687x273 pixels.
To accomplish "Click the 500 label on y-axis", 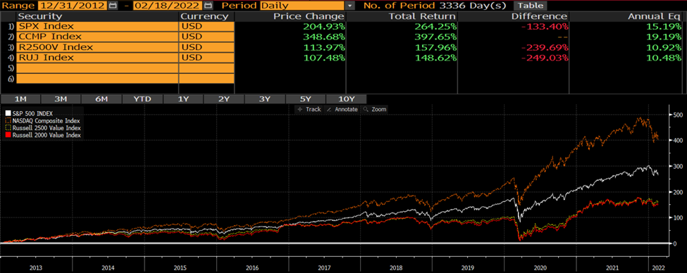I will 679,115.
